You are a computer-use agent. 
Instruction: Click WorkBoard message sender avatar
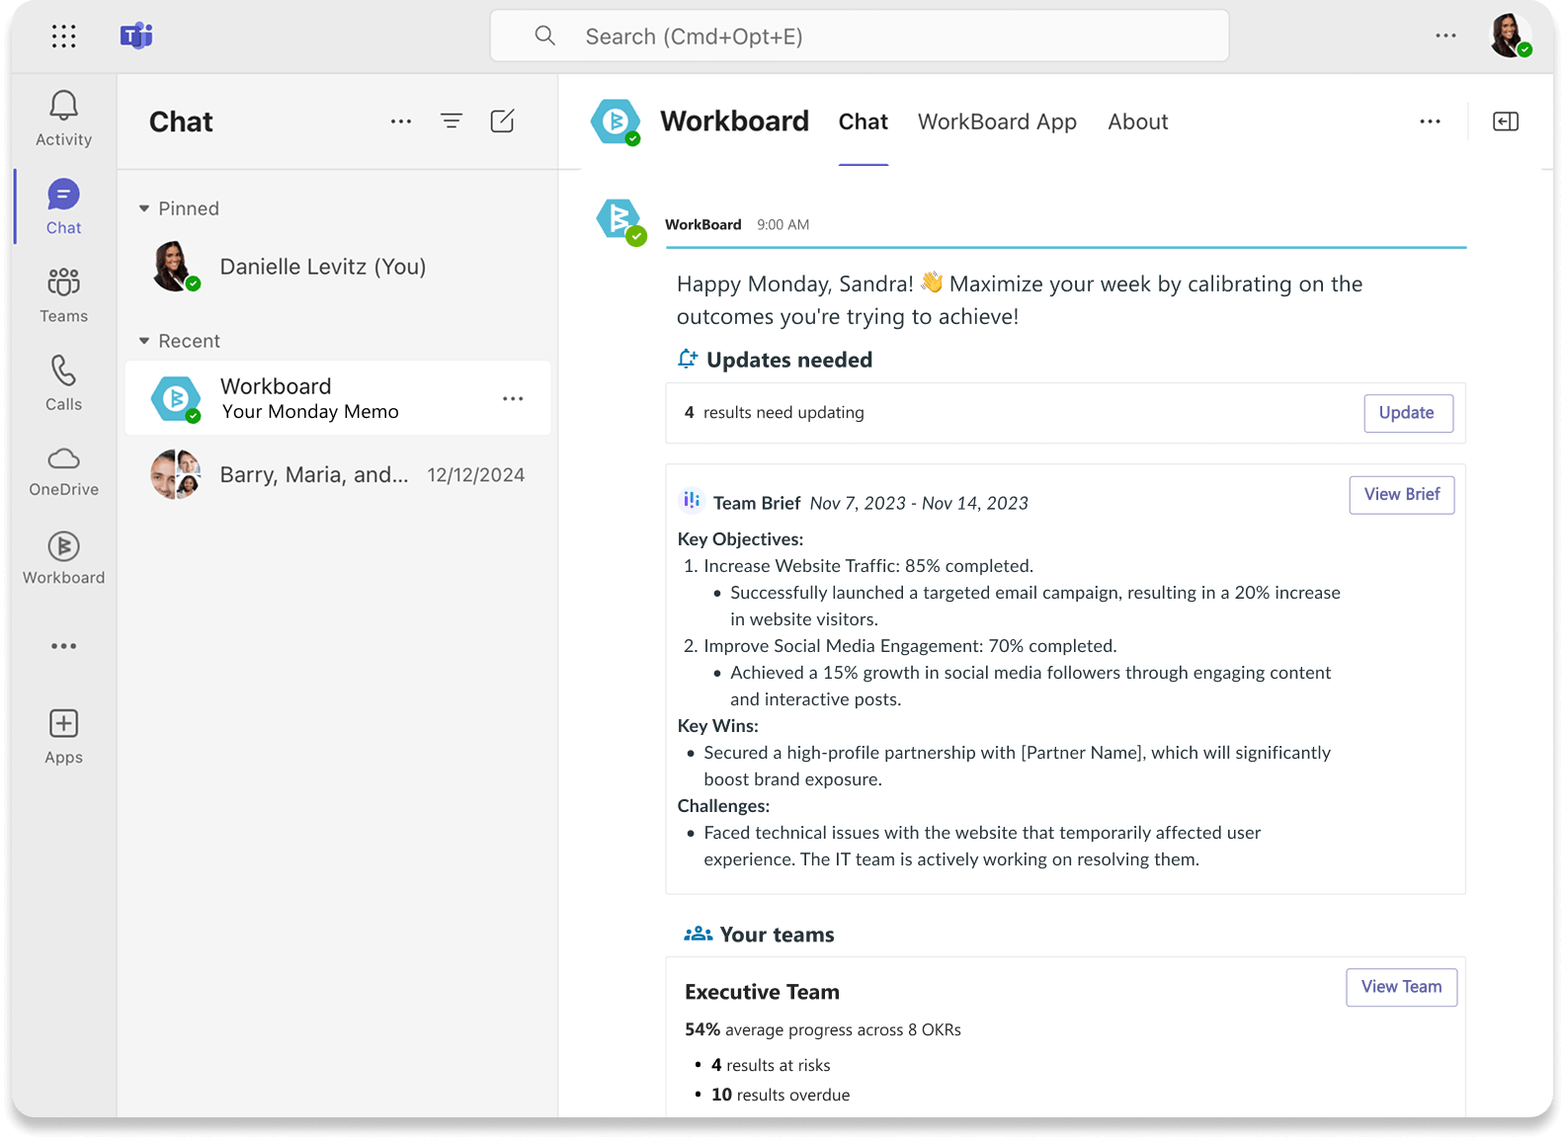click(x=620, y=221)
